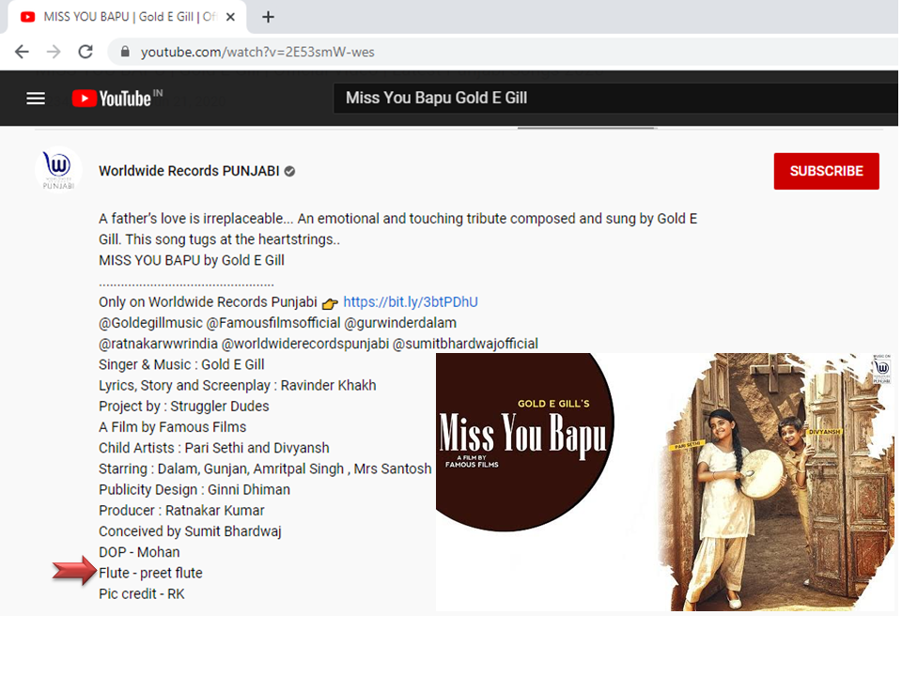Focus the YouTube search box
902x676 pixels.
tap(564, 98)
